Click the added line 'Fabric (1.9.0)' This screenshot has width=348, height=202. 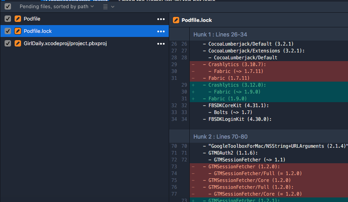228,98
